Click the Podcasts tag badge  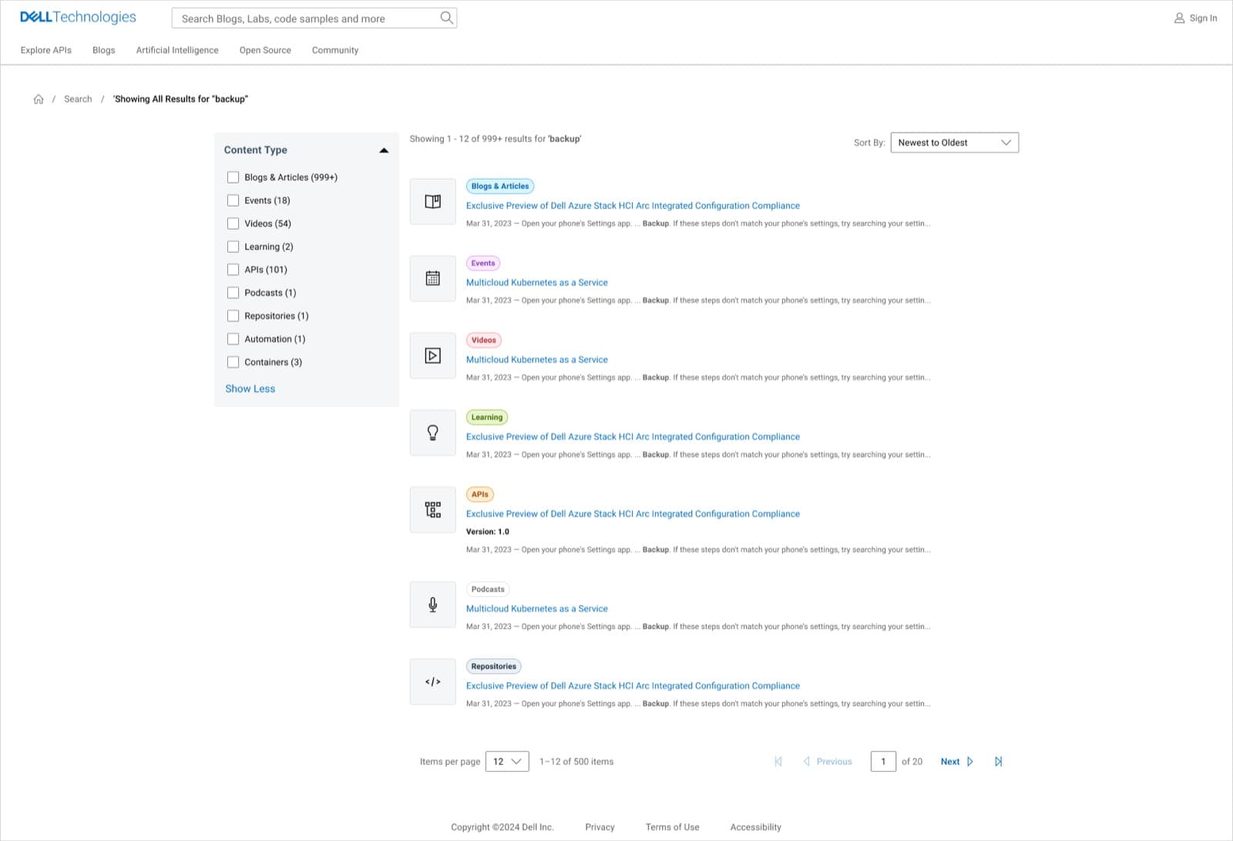tap(488, 589)
